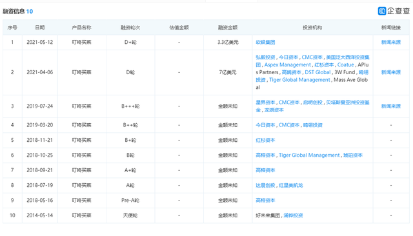Screen dimensions: 413x236
Task: Click the 融资金额 column header
Action: pyautogui.click(x=228, y=27)
